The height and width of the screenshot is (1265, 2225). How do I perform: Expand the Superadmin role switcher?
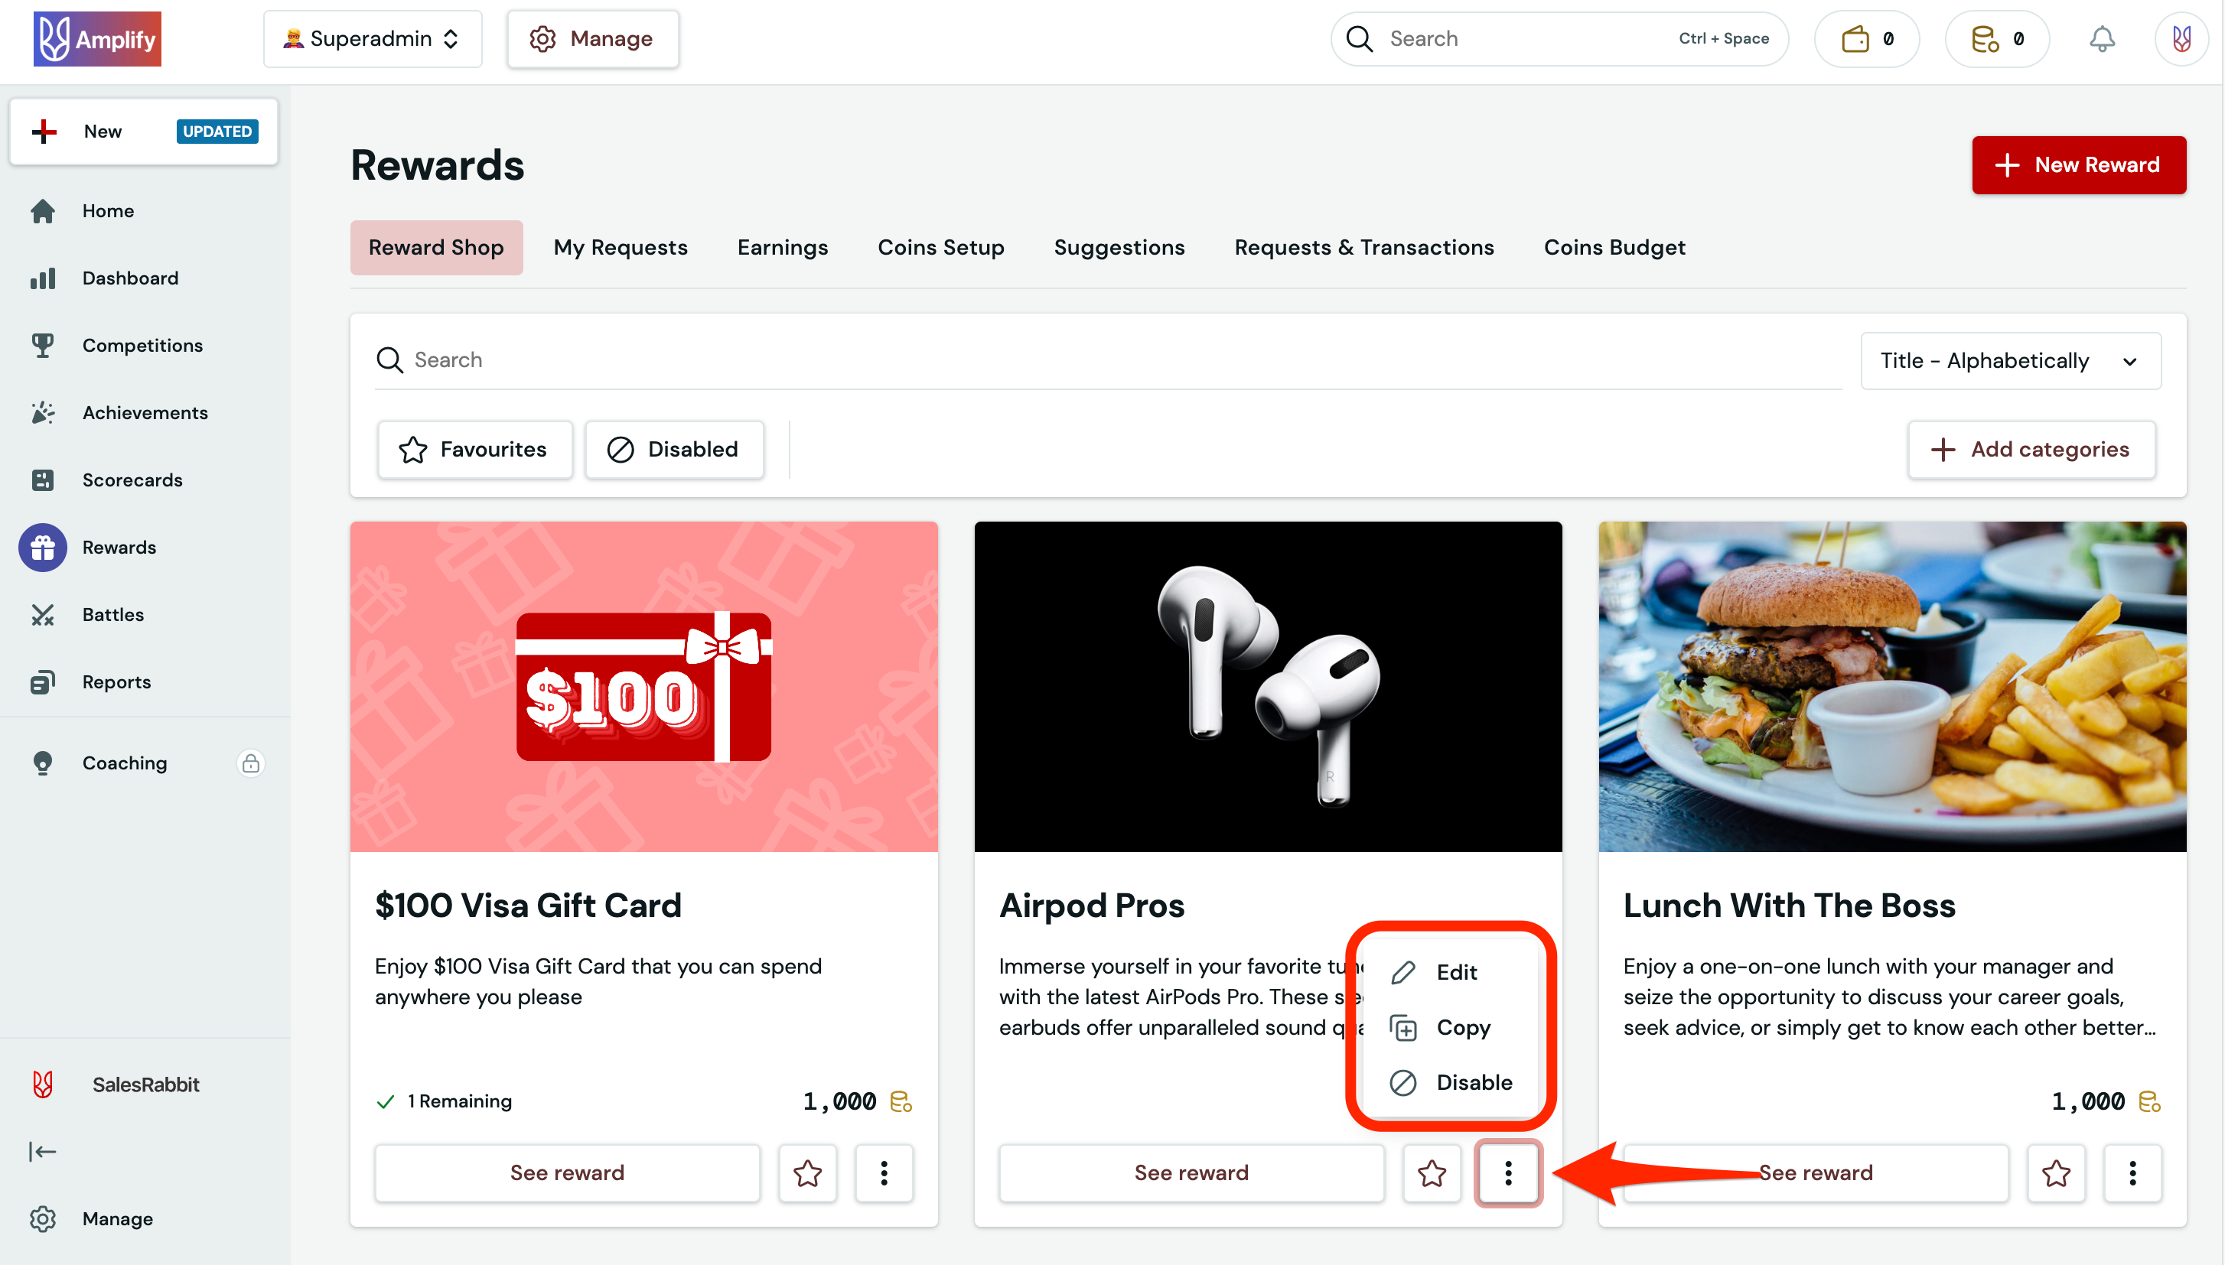tap(372, 38)
